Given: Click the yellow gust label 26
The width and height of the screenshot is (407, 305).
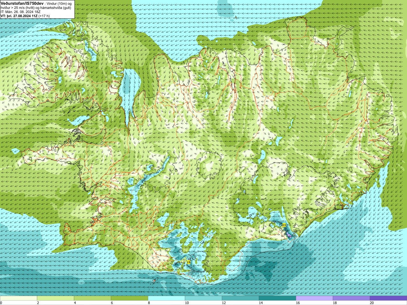Looking at the screenshot, I should [x=284, y=225].
